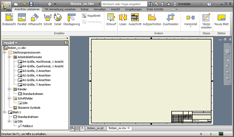Collapse the Arbeitsblattformate tree node
This screenshot has width=234, height=137.
click(x=9, y=57)
